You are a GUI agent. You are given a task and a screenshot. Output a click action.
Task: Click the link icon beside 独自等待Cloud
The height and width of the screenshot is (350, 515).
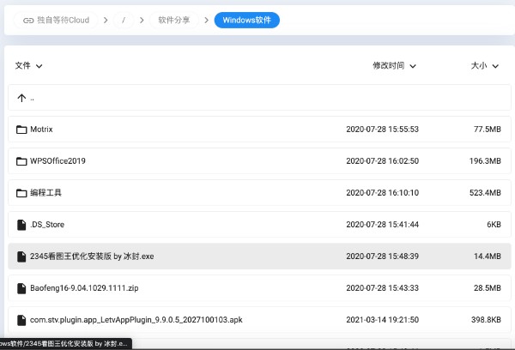pyautogui.click(x=28, y=19)
